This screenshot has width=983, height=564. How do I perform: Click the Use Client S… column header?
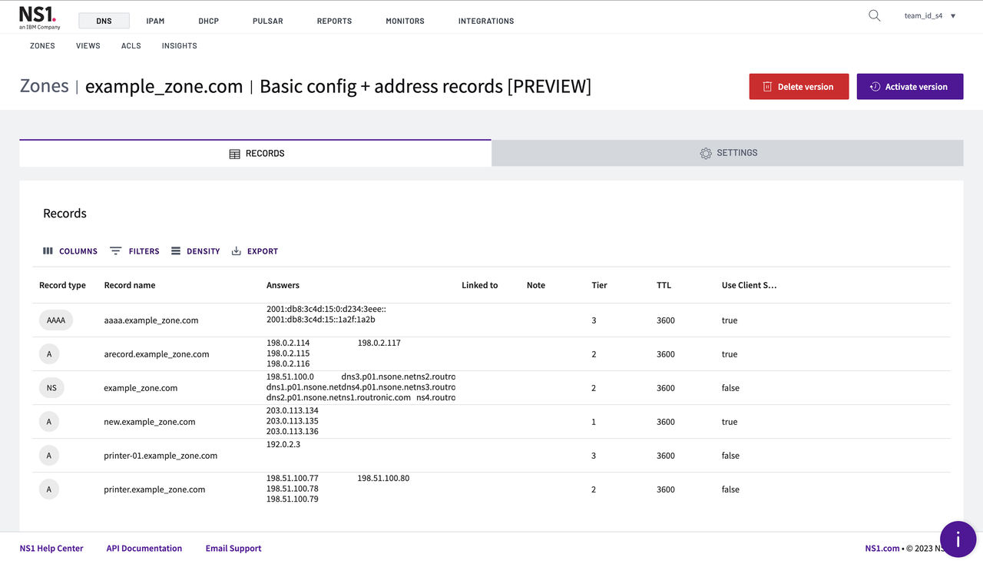[x=749, y=285]
